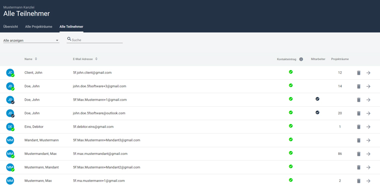Delete the 5F.Max.Mustermann+1@gmail.com participant

(359, 100)
